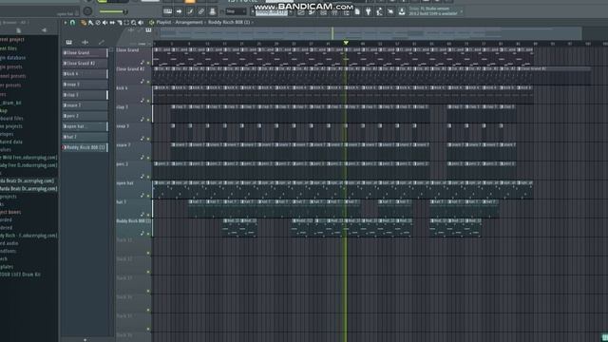Select the Paint brush tool in playlist toolbar

(x=91, y=23)
